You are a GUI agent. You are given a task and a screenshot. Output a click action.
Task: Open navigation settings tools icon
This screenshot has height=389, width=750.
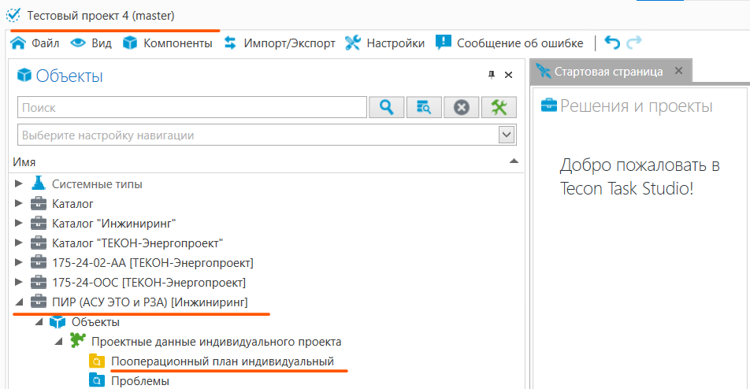pos(498,108)
